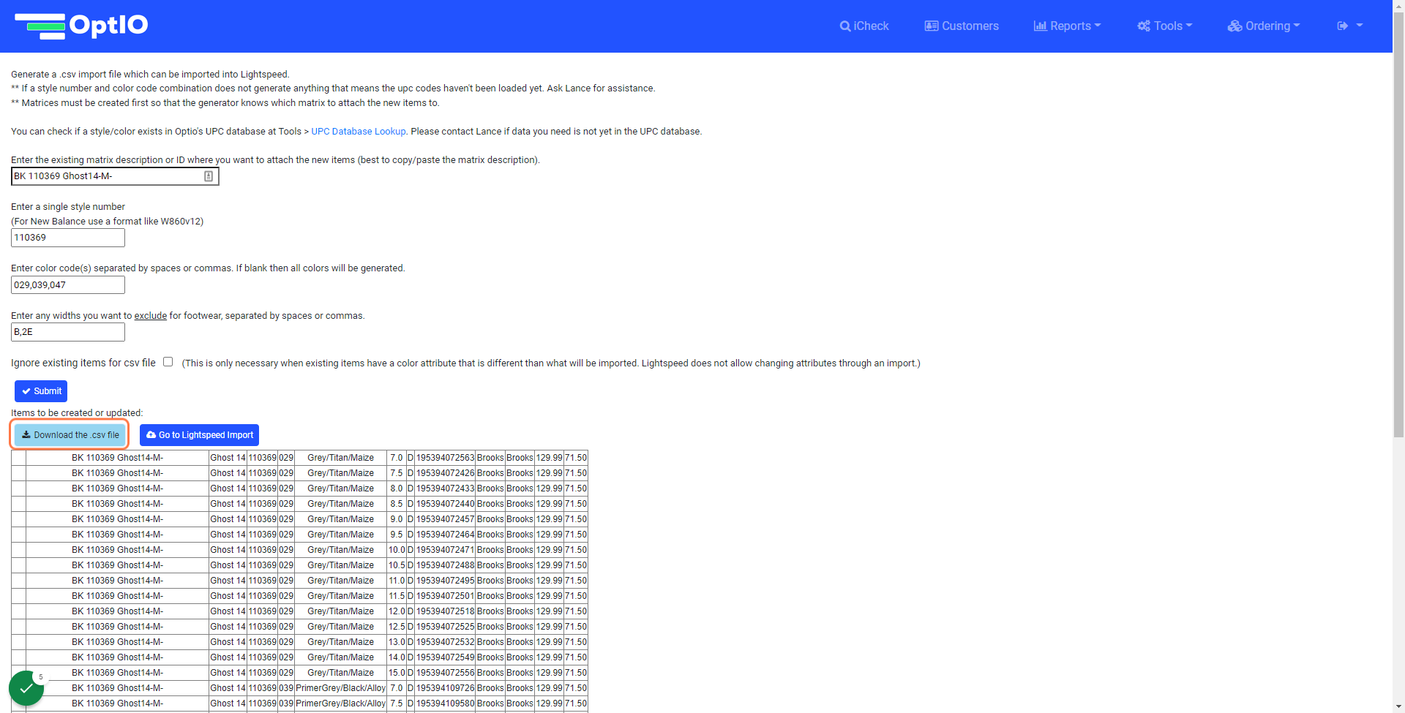Screen dimensions: 1405x713
Task: Follow the UPC Database Lookup link
Action: 359,132
